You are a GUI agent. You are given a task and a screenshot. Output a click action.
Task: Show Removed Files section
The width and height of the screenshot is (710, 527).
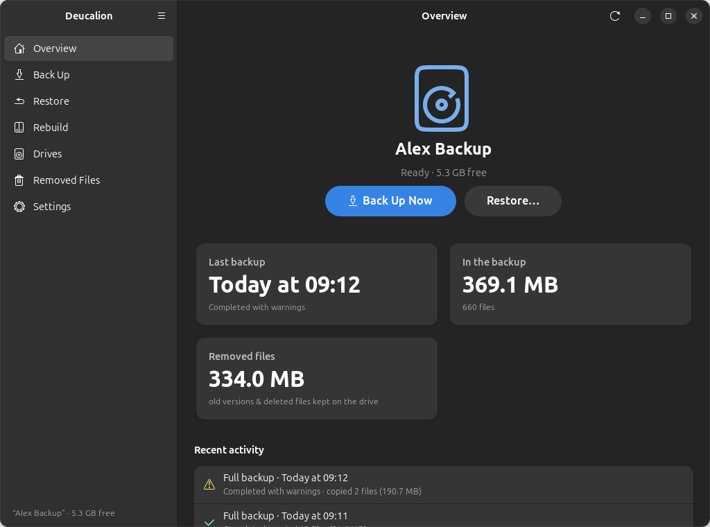click(x=89, y=180)
